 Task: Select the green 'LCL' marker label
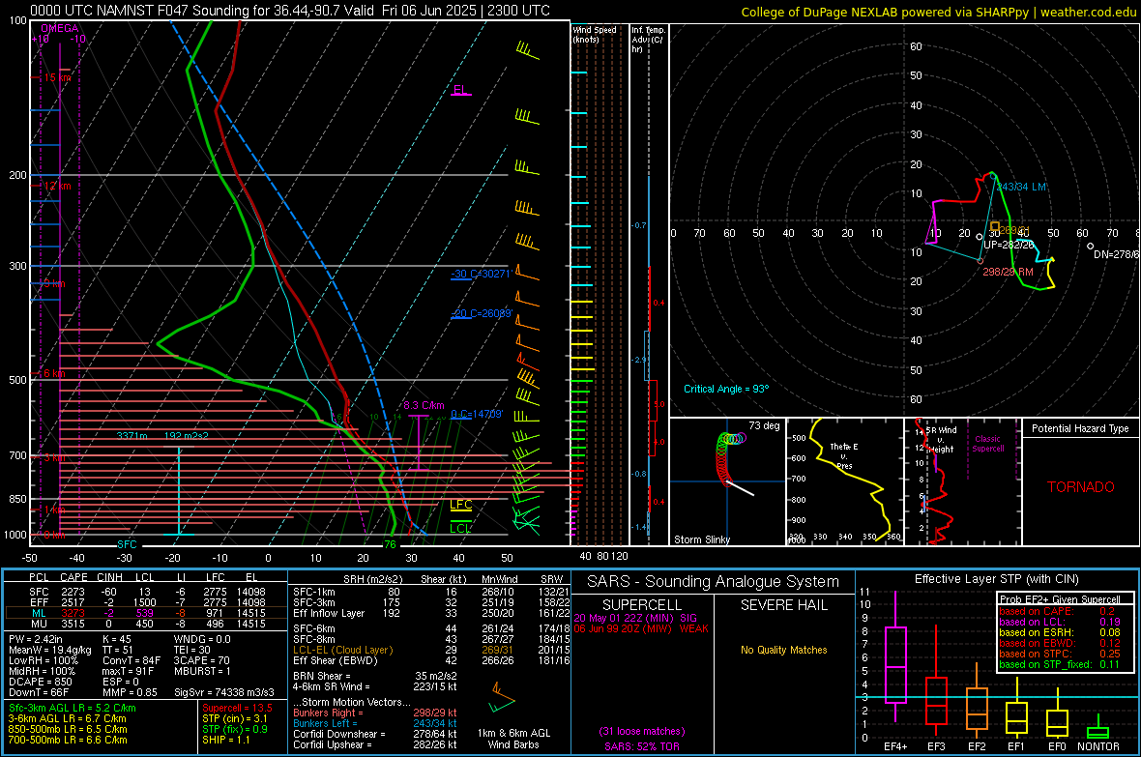460,529
